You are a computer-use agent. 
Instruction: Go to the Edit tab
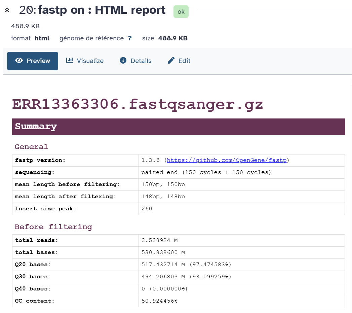[x=179, y=61]
